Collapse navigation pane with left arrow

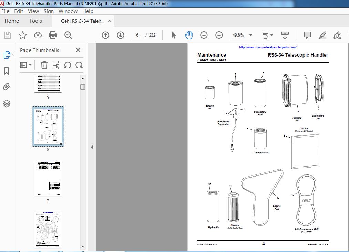pos(92,147)
